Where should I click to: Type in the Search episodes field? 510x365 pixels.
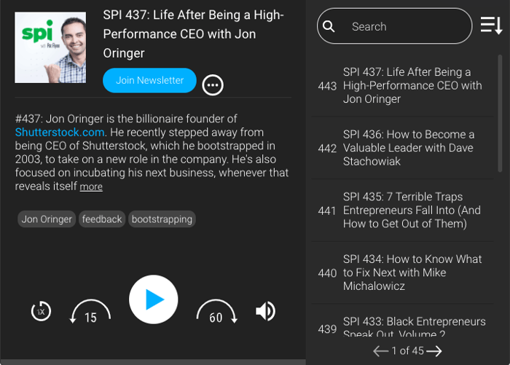coord(404,26)
